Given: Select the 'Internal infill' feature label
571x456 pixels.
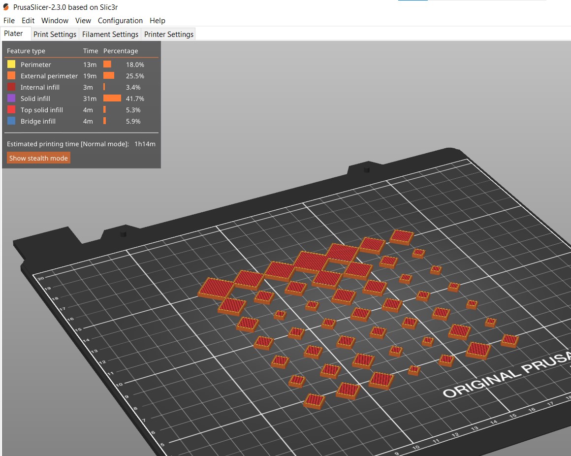Looking at the screenshot, I should click(40, 87).
